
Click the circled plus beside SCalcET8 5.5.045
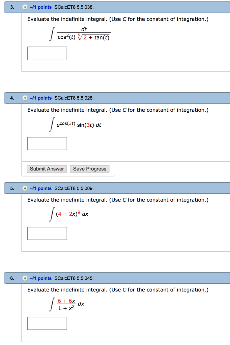click(25, 278)
